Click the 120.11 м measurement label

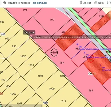tap(29, 32)
